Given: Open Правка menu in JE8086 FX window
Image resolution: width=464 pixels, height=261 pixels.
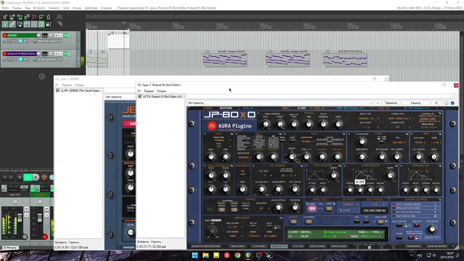Looking at the screenshot, I should click(x=66, y=85).
